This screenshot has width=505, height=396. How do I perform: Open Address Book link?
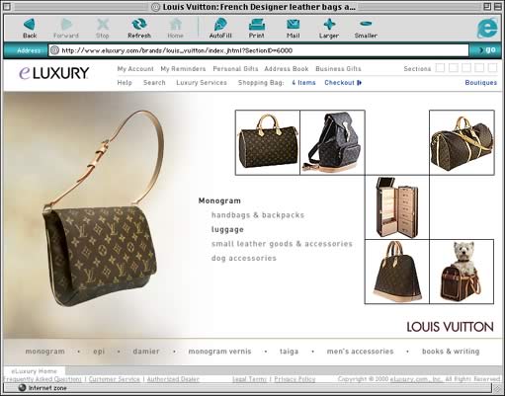[x=287, y=69]
